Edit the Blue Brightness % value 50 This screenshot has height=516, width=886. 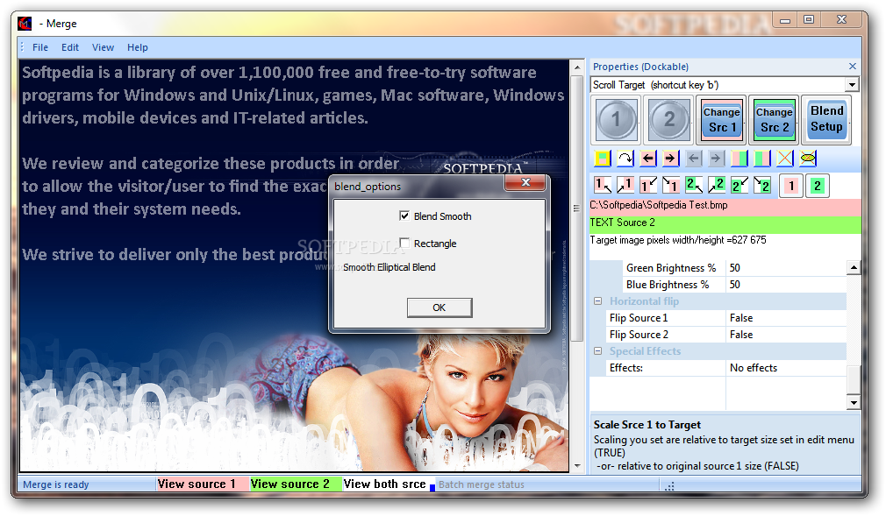[x=786, y=285]
